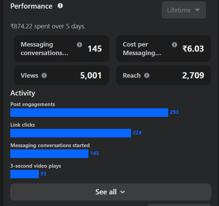Click the Messaging conversations started bar

[49, 154]
